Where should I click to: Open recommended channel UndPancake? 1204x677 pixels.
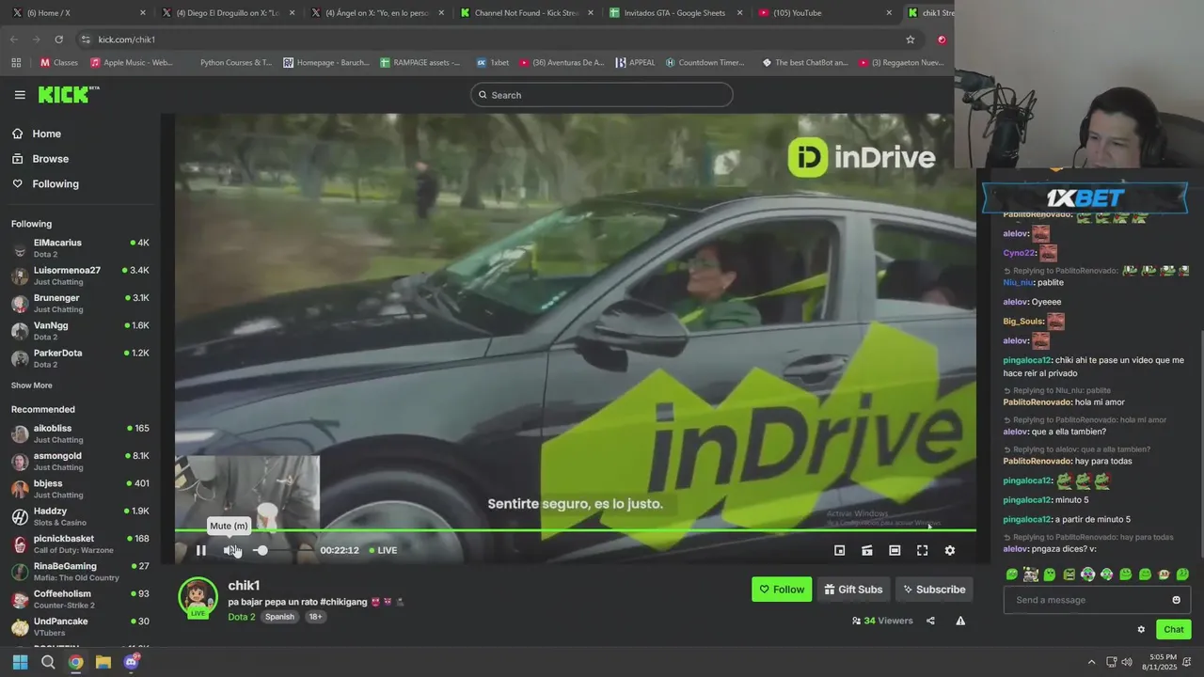80,626
